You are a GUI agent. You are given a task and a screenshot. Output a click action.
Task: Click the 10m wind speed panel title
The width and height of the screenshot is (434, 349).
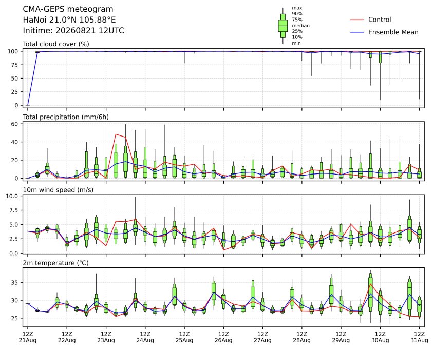point(58,190)
